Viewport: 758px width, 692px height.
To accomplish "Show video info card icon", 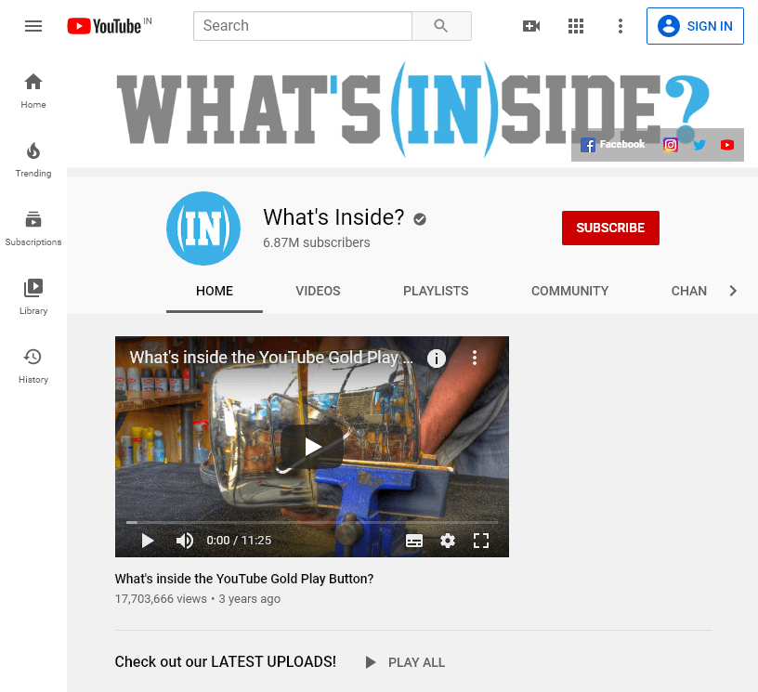I will (x=437, y=359).
